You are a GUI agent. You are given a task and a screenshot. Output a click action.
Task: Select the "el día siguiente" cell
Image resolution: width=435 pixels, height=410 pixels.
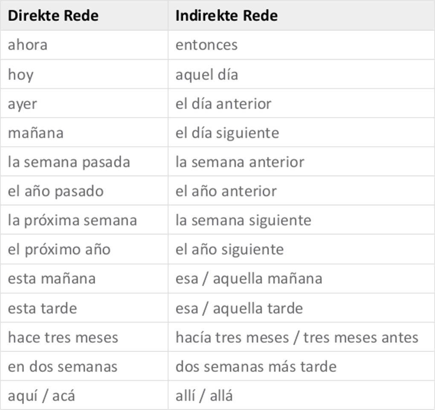click(227, 133)
